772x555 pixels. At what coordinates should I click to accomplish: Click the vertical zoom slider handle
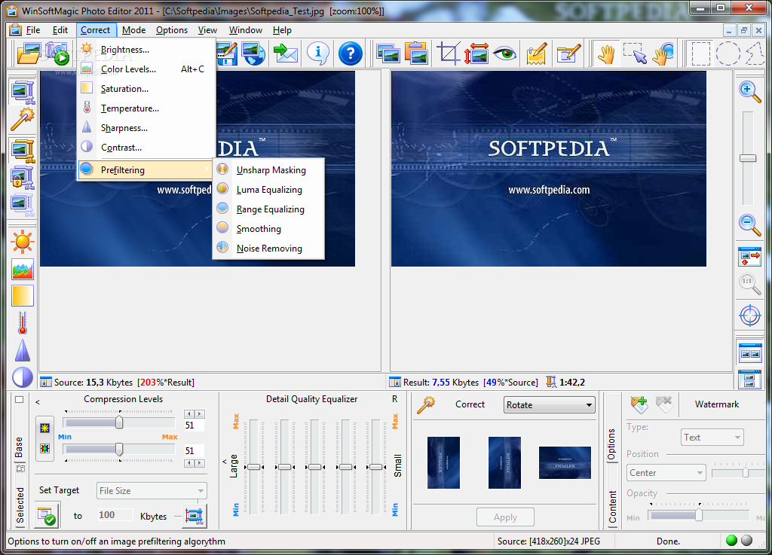click(x=748, y=158)
